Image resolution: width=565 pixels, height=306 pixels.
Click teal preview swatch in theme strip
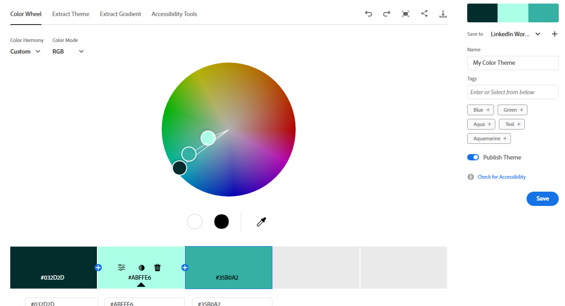point(544,13)
